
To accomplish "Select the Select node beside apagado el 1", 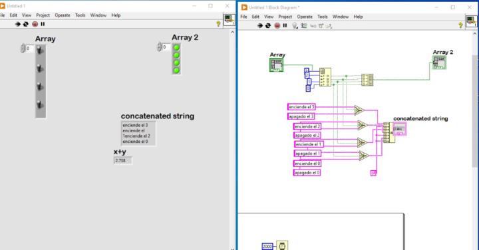I will [x=363, y=156].
